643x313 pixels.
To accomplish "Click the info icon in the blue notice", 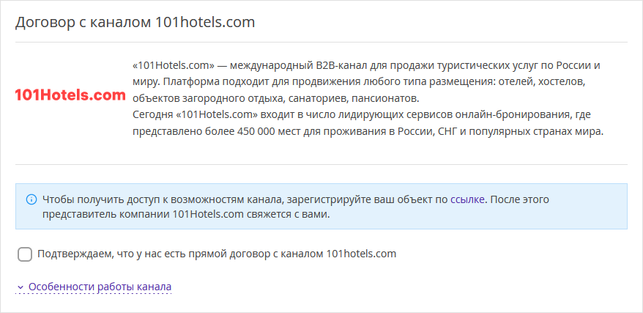I will (x=31, y=199).
